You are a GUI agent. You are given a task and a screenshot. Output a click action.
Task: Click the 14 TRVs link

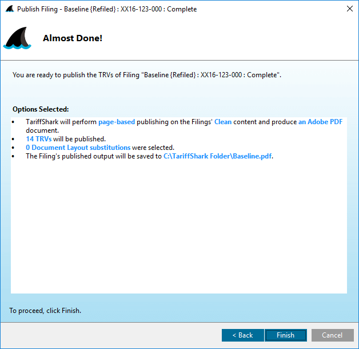click(x=39, y=139)
